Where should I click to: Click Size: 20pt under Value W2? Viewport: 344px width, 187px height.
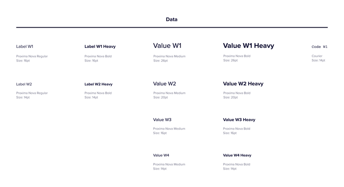160,97
